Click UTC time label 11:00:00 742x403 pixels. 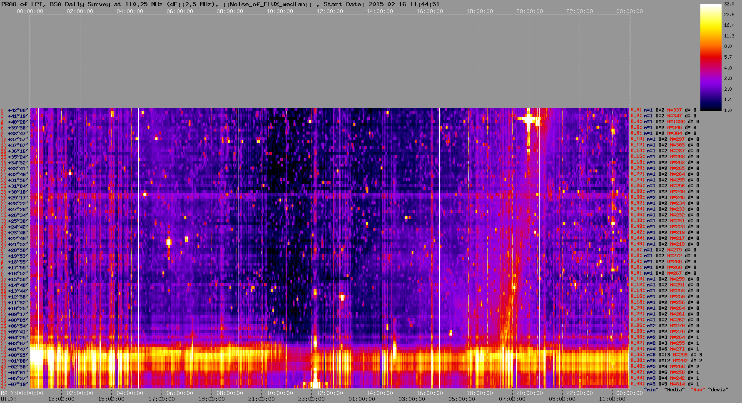(612, 399)
